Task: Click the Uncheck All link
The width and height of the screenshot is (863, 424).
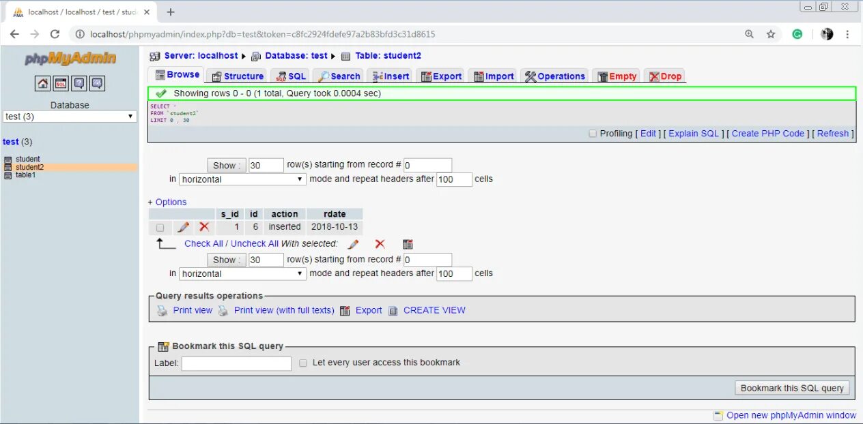Action: pyautogui.click(x=255, y=244)
